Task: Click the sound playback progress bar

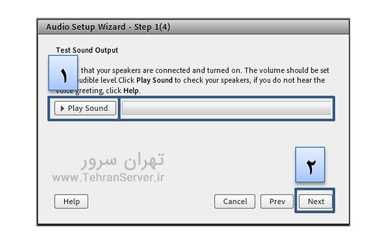Action: 226,108
